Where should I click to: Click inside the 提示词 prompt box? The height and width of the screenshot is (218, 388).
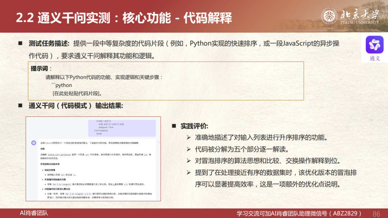(x=166, y=81)
